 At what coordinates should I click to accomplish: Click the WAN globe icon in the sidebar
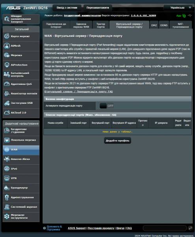coord(7,150)
